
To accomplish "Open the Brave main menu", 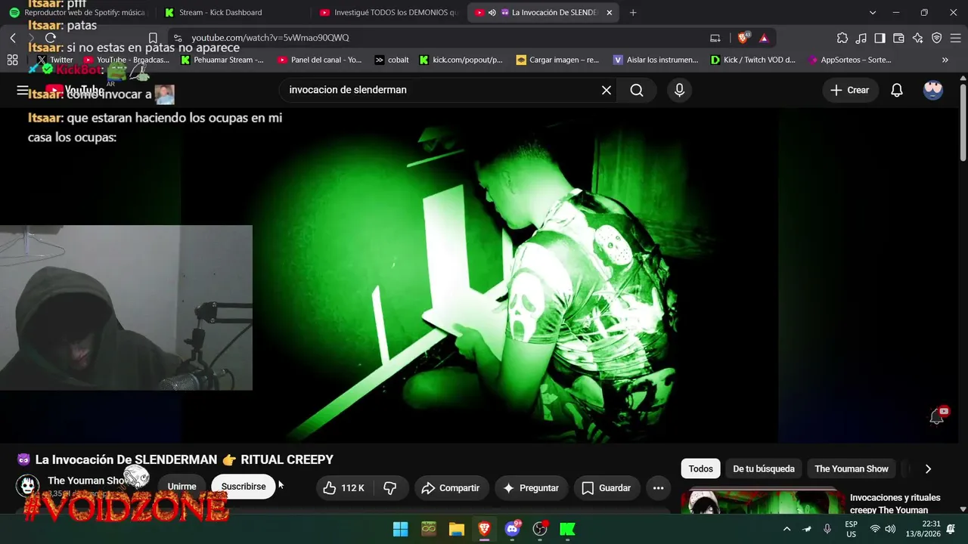I will point(956,38).
